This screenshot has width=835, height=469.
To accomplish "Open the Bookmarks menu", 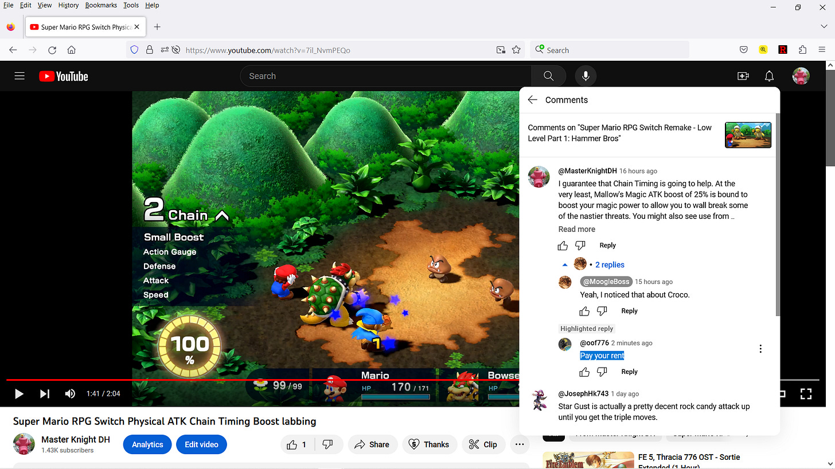I will (x=101, y=5).
